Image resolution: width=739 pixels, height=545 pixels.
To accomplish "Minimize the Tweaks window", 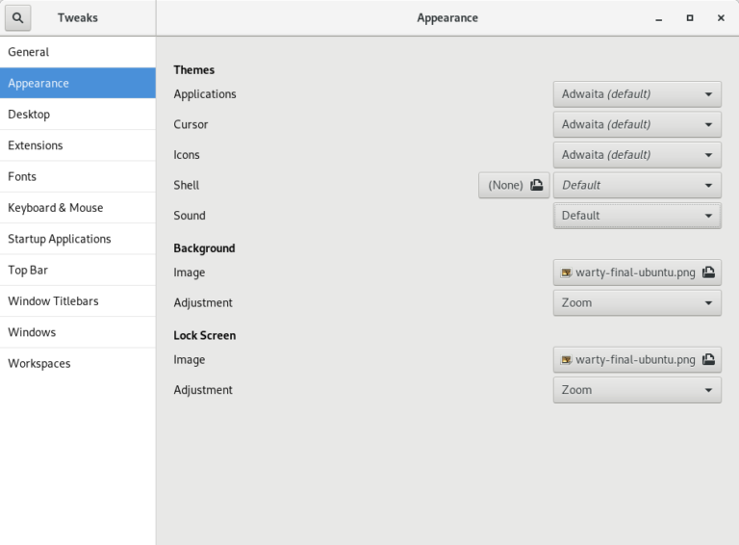I will tap(658, 18).
